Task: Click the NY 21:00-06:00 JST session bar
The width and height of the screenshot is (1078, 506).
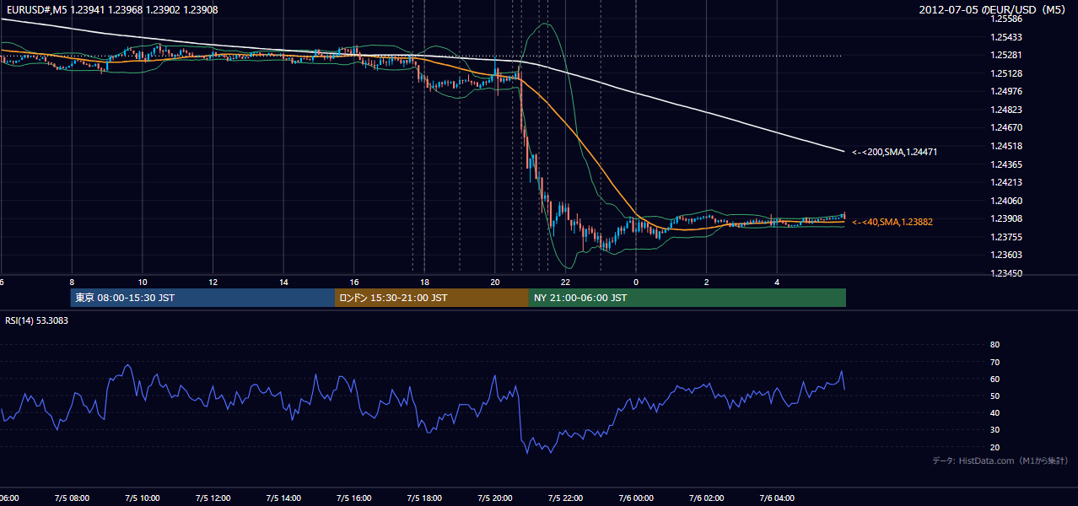Action: click(687, 298)
